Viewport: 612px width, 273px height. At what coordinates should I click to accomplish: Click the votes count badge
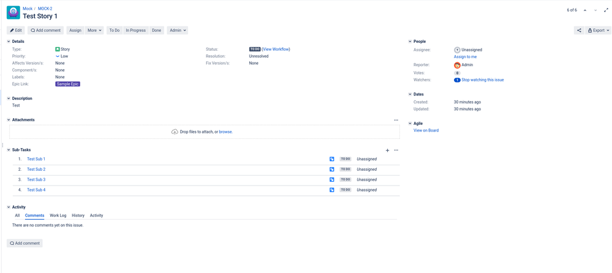coord(457,73)
